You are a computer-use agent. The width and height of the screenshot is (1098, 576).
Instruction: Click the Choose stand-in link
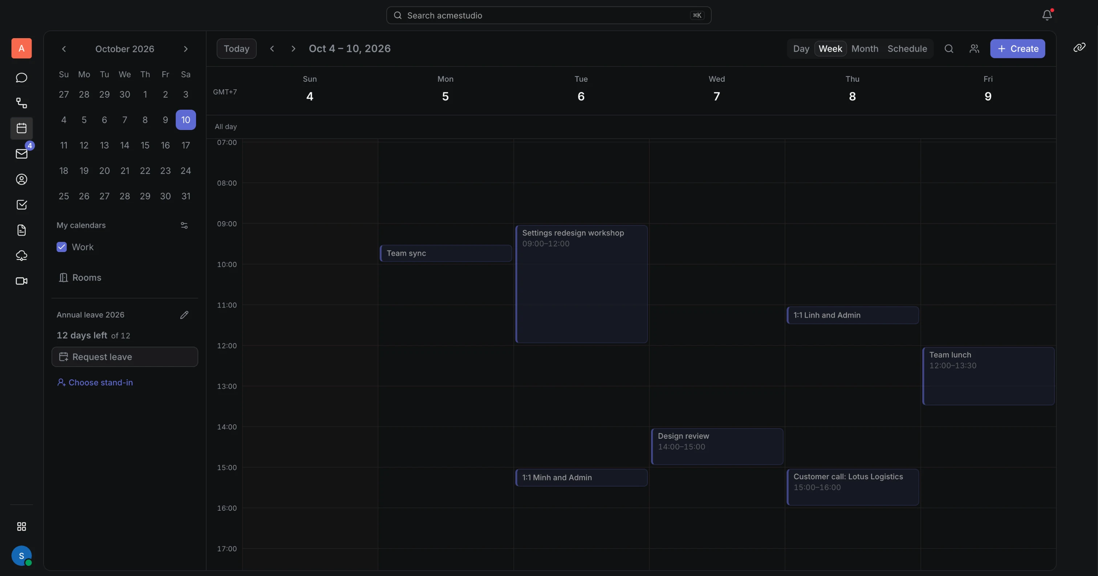[95, 382]
